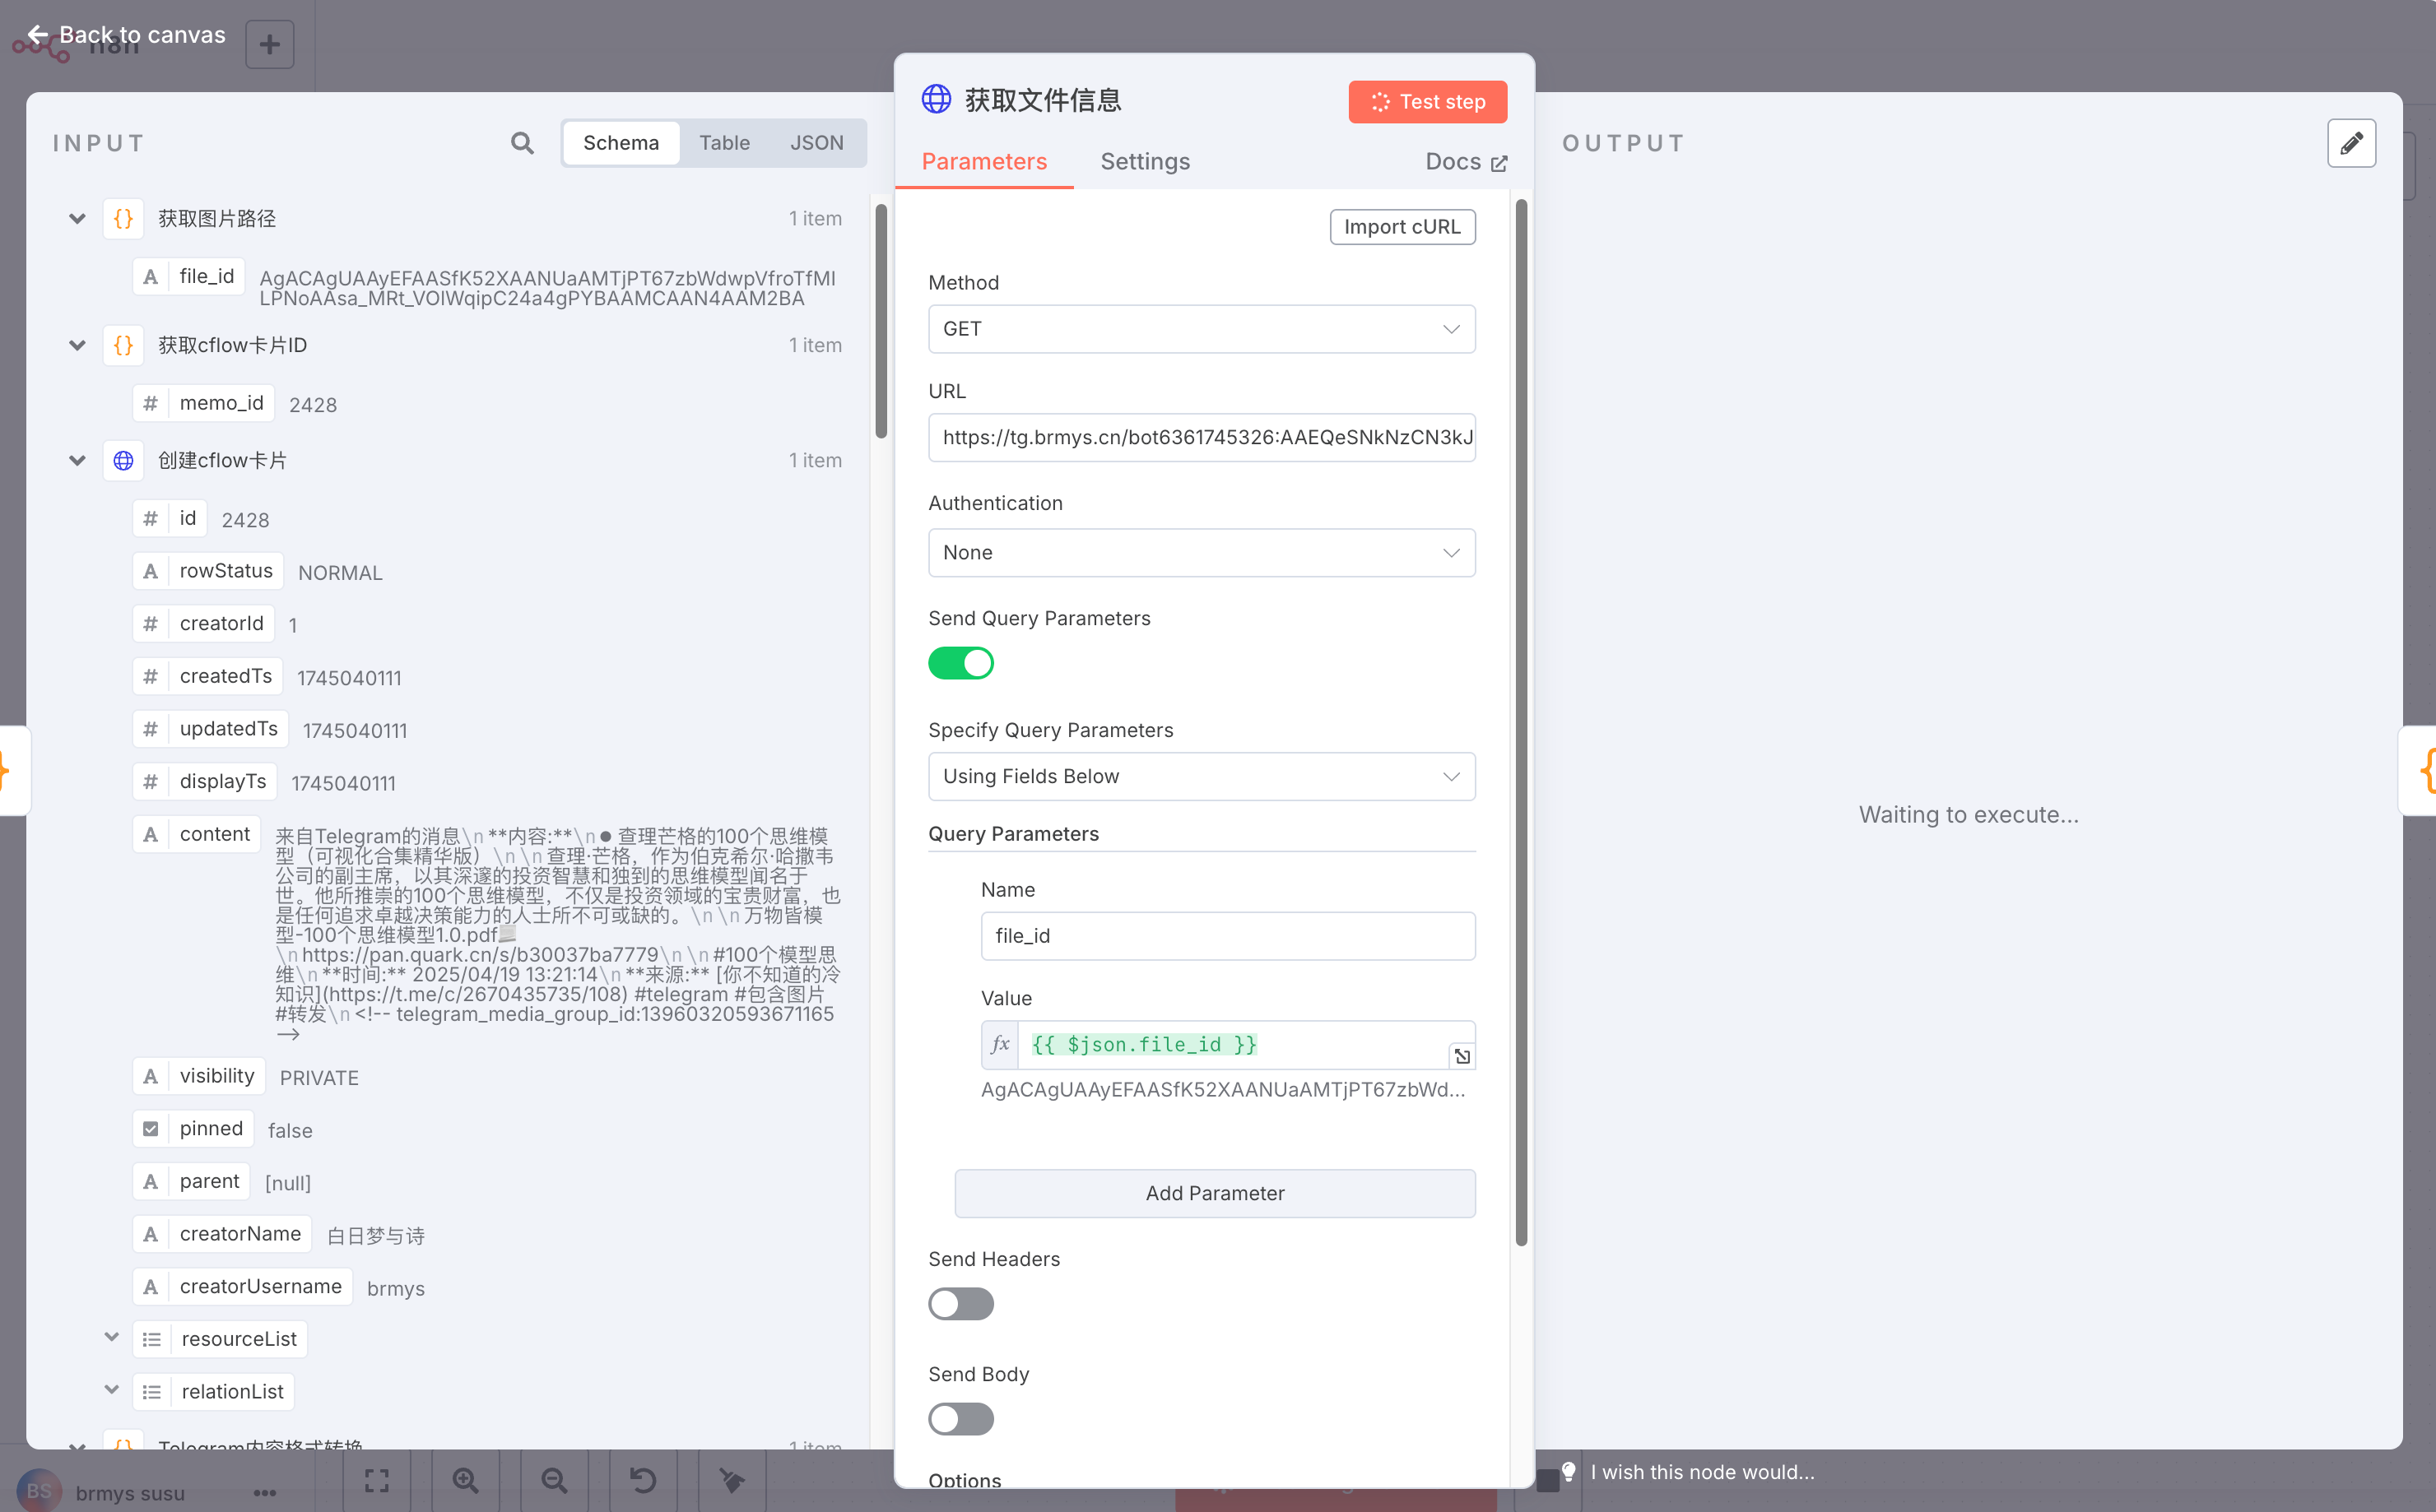
Task: Click the BS user avatar icon
Action: click(39, 1490)
